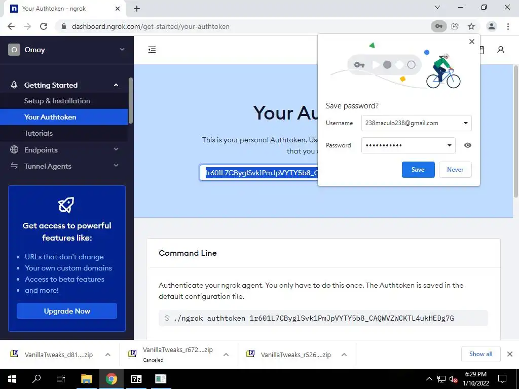Image resolution: width=519 pixels, height=389 pixels.
Task: Click the site lock icon
Action: (64, 26)
